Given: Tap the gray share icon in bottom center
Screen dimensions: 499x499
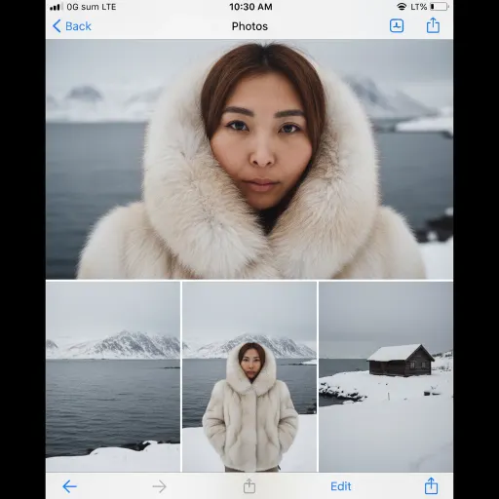Looking at the screenshot, I should pos(249,485).
